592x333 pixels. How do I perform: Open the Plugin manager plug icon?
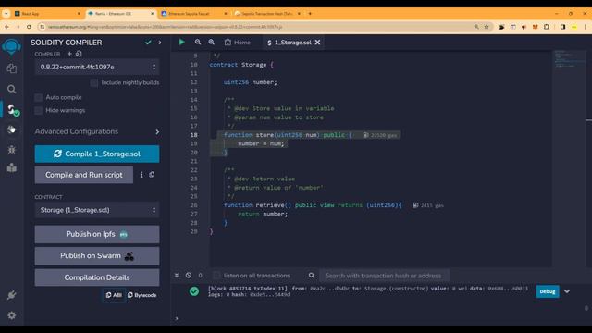(x=12, y=295)
